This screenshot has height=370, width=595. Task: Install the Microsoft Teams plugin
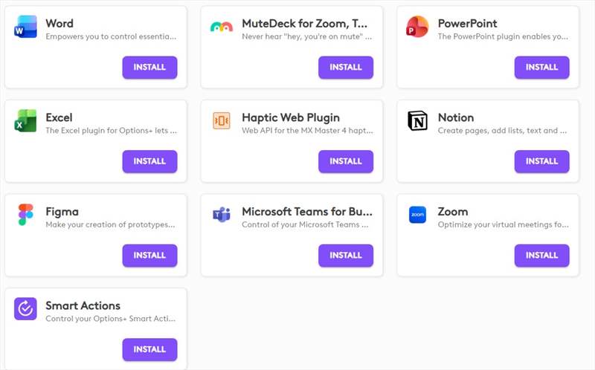click(x=346, y=256)
